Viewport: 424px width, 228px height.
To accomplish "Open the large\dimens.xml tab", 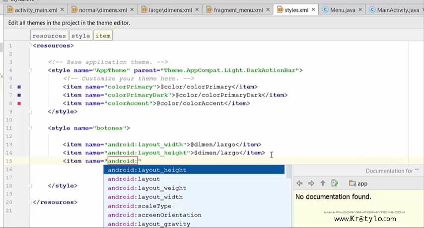I will [x=170, y=10].
